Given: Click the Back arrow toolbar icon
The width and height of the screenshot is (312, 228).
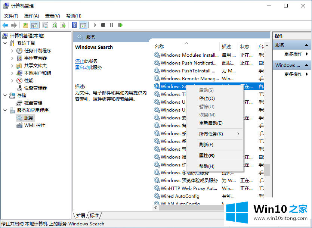Looking at the screenshot, I should (x=5, y=25).
